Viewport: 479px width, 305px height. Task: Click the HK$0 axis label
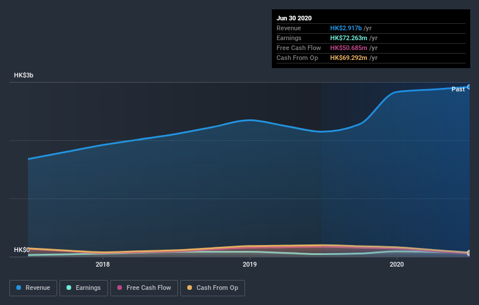[x=22, y=250]
